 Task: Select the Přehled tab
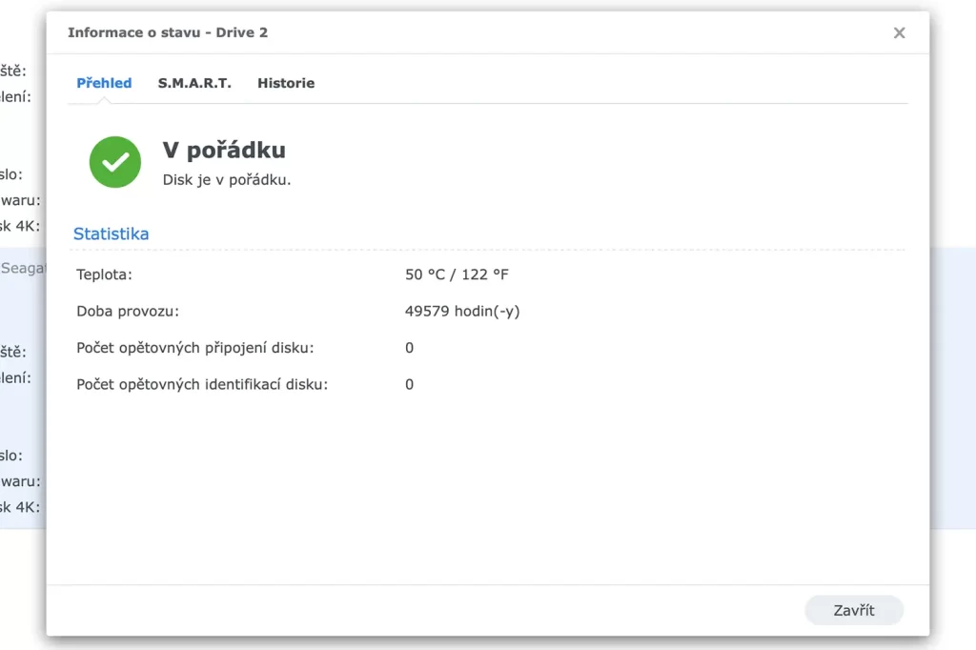click(104, 83)
